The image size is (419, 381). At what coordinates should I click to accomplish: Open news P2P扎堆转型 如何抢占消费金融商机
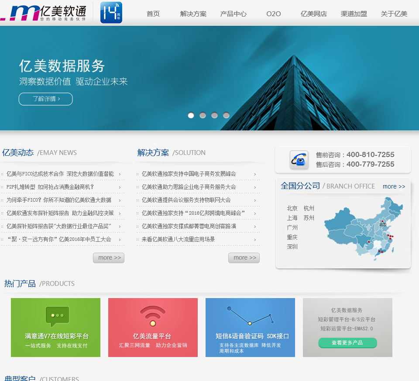(50, 187)
